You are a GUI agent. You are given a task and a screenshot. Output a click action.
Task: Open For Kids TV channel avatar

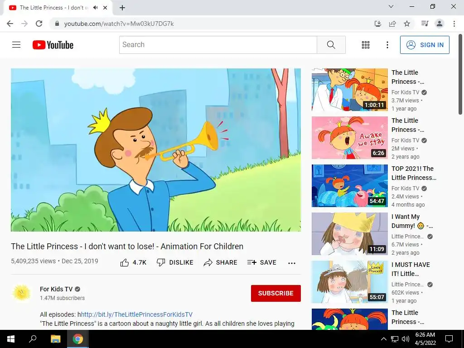pos(22,293)
